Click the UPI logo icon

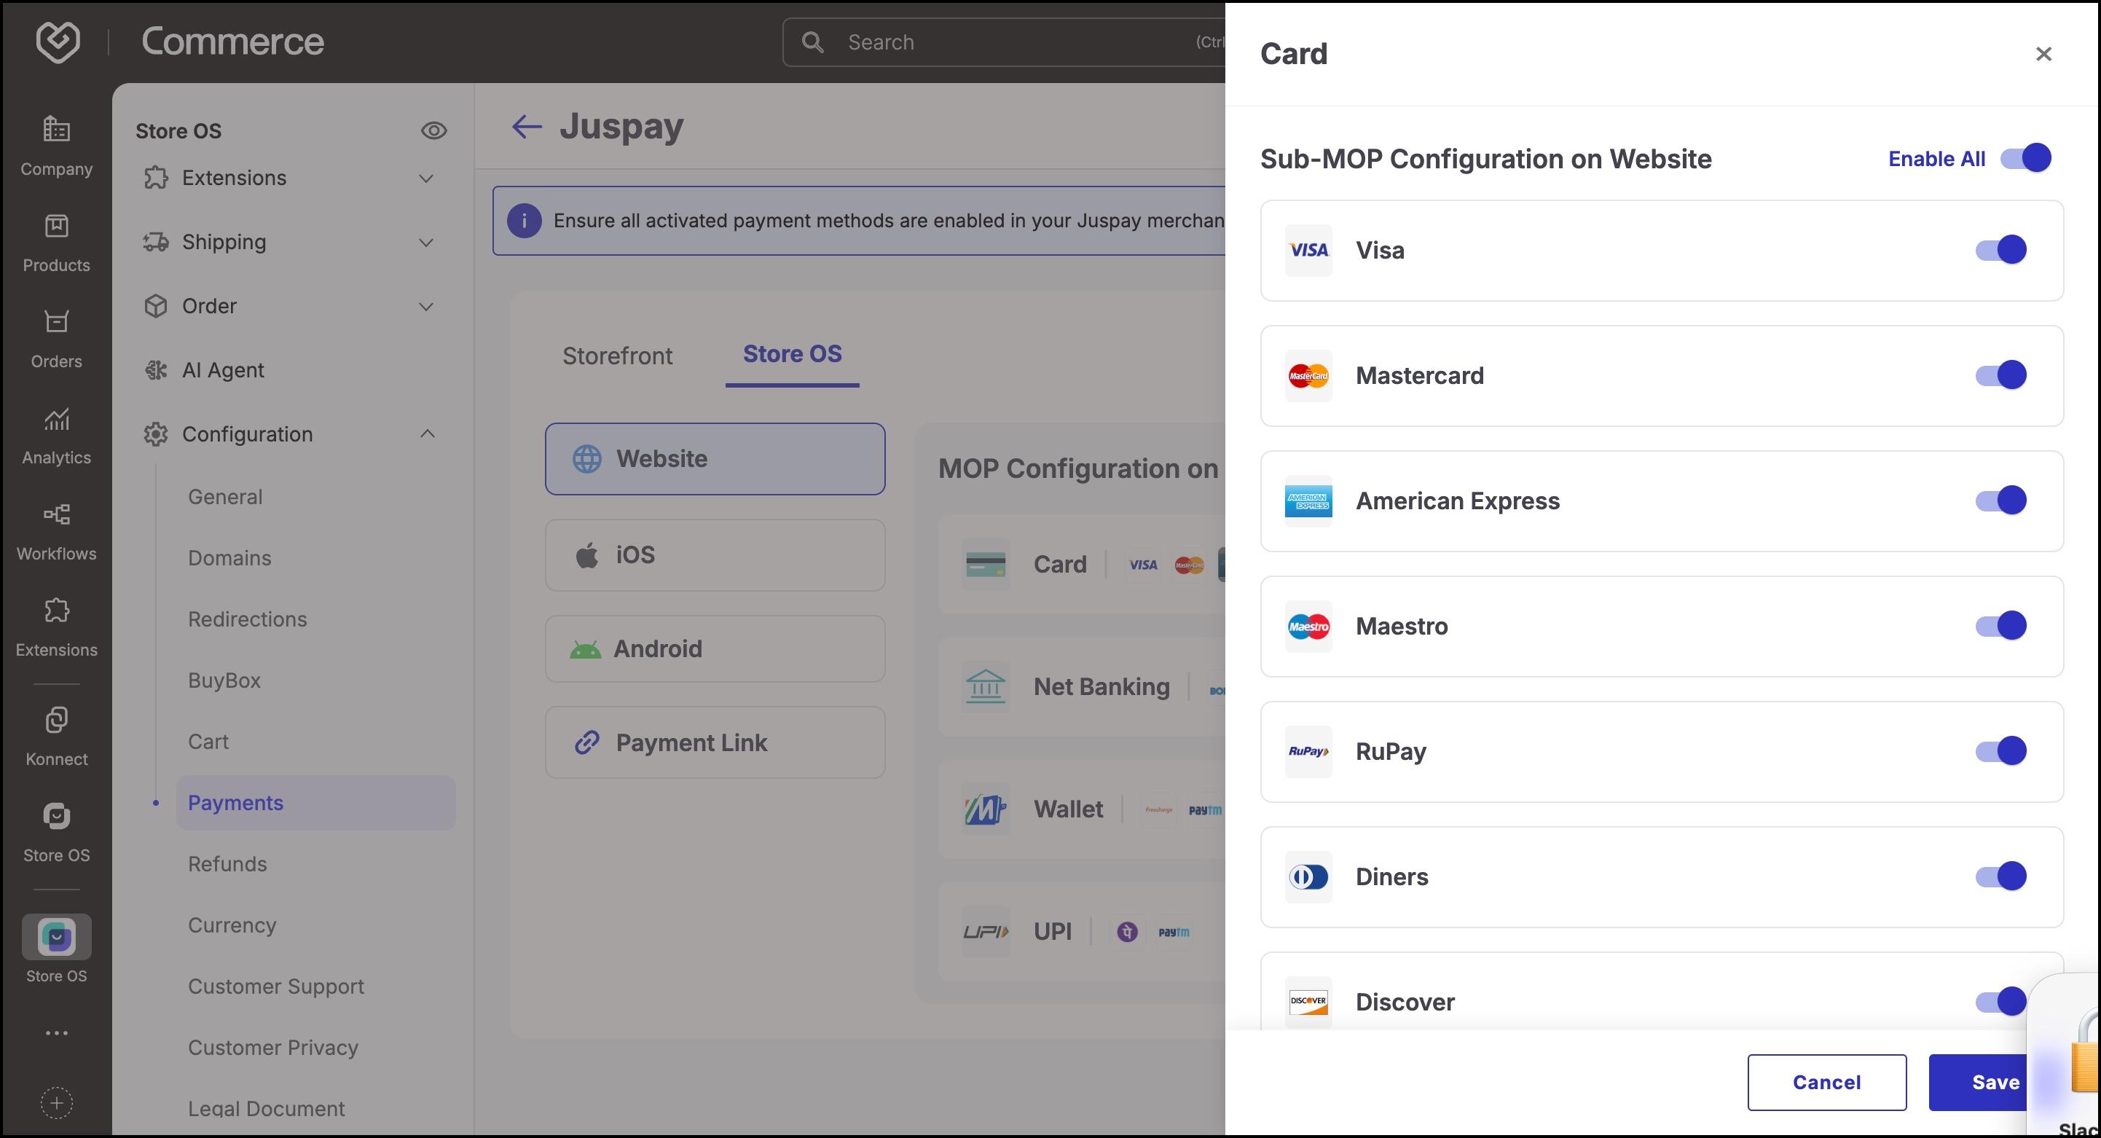click(x=985, y=932)
